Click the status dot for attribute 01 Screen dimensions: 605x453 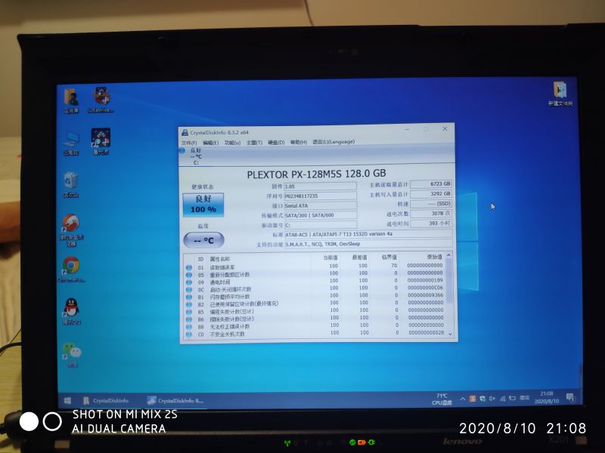point(188,267)
